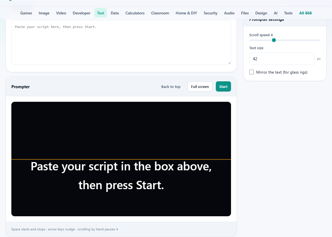Open the Image category tab
The height and width of the screenshot is (237, 332).
point(44,13)
